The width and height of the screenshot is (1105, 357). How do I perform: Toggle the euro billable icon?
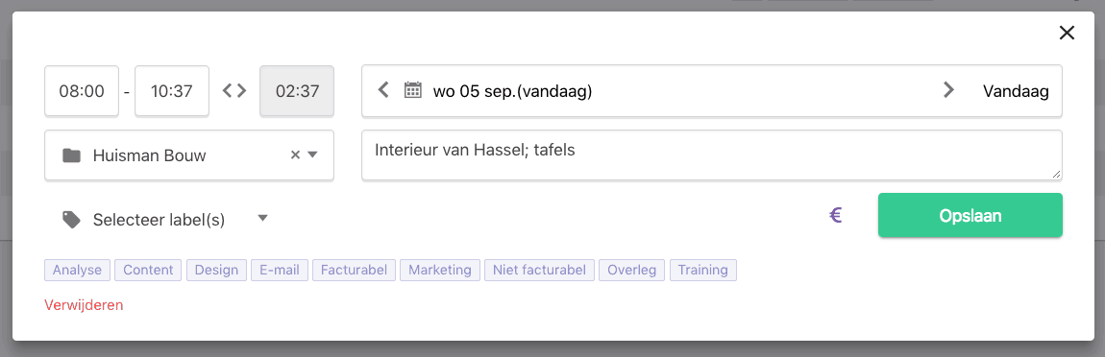click(836, 215)
